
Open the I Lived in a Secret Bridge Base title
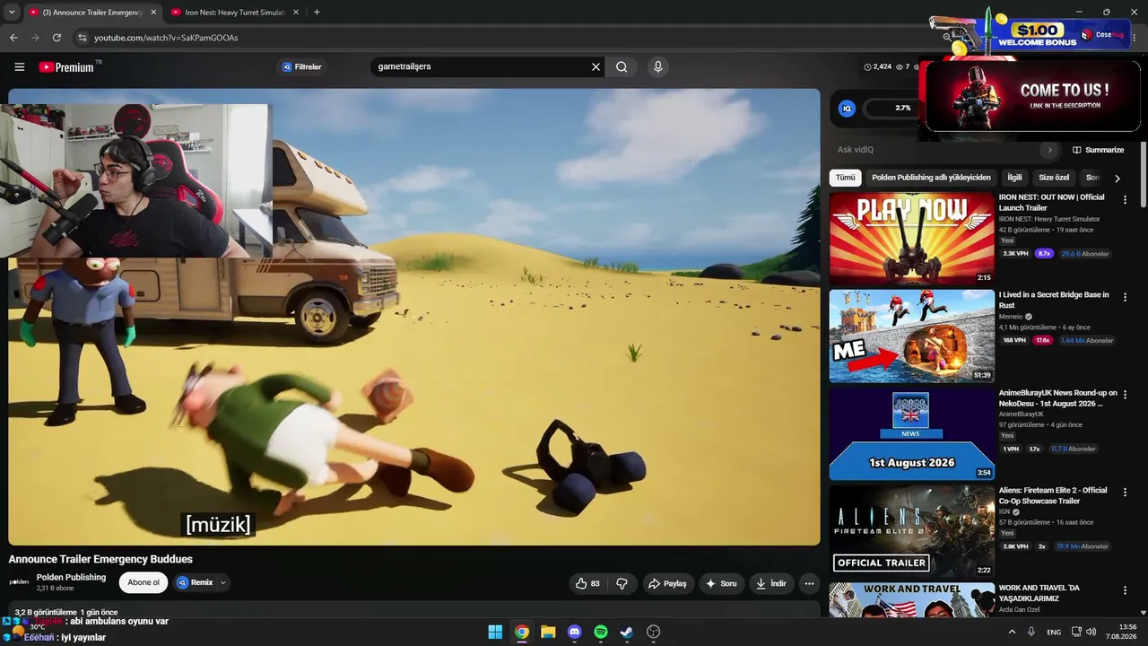click(x=1054, y=300)
